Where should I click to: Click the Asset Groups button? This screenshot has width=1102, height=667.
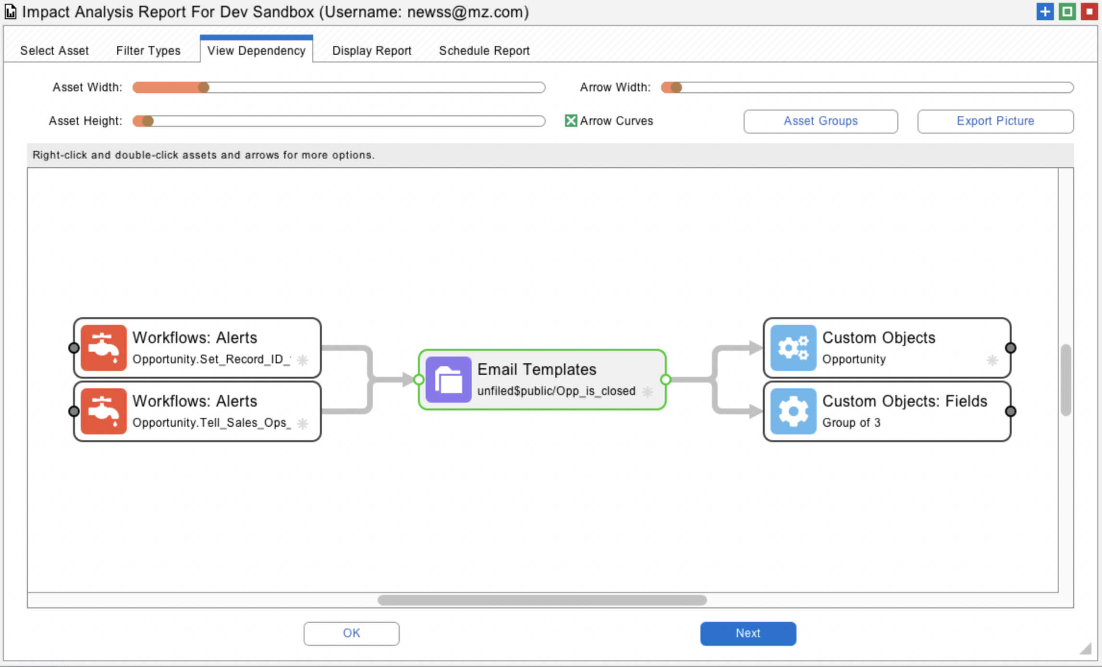coord(820,121)
